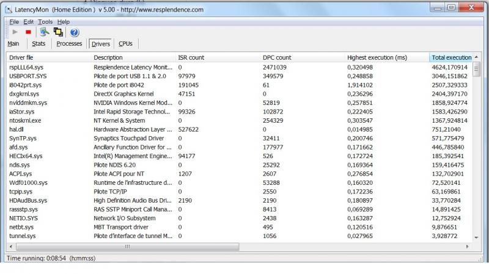Sort by the ISR count column header
The height and width of the screenshot is (274, 489).
click(218, 57)
